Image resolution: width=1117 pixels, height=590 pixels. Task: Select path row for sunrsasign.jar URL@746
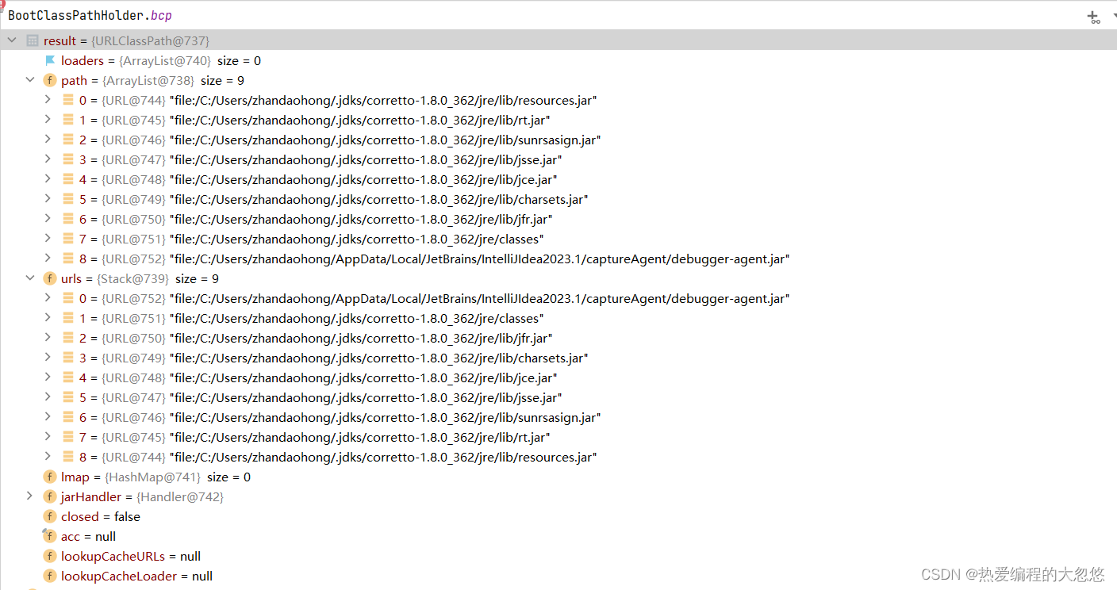[558, 140]
